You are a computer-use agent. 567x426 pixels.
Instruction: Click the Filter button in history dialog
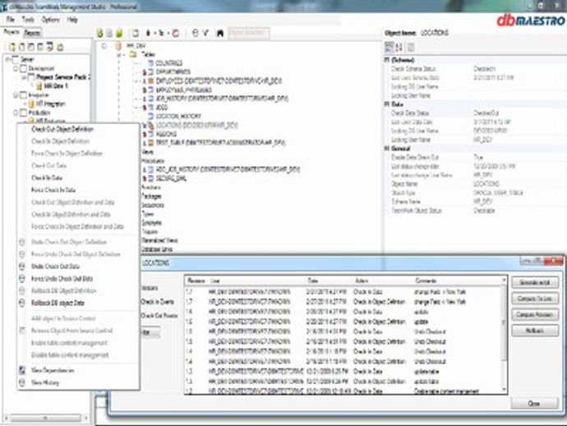pos(150,332)
